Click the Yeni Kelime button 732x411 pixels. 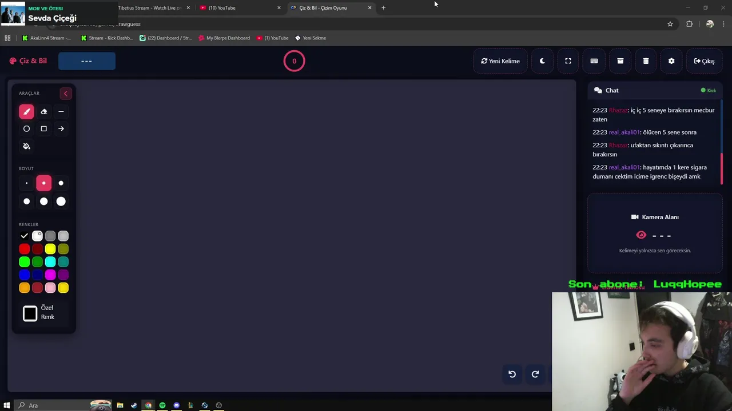(x=500, y=61)
